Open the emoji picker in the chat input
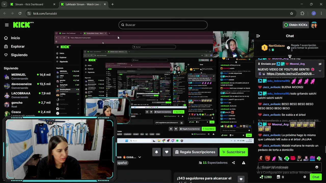Image resolution: width=326 pixels, height=183 pixels. click(317, 167)
